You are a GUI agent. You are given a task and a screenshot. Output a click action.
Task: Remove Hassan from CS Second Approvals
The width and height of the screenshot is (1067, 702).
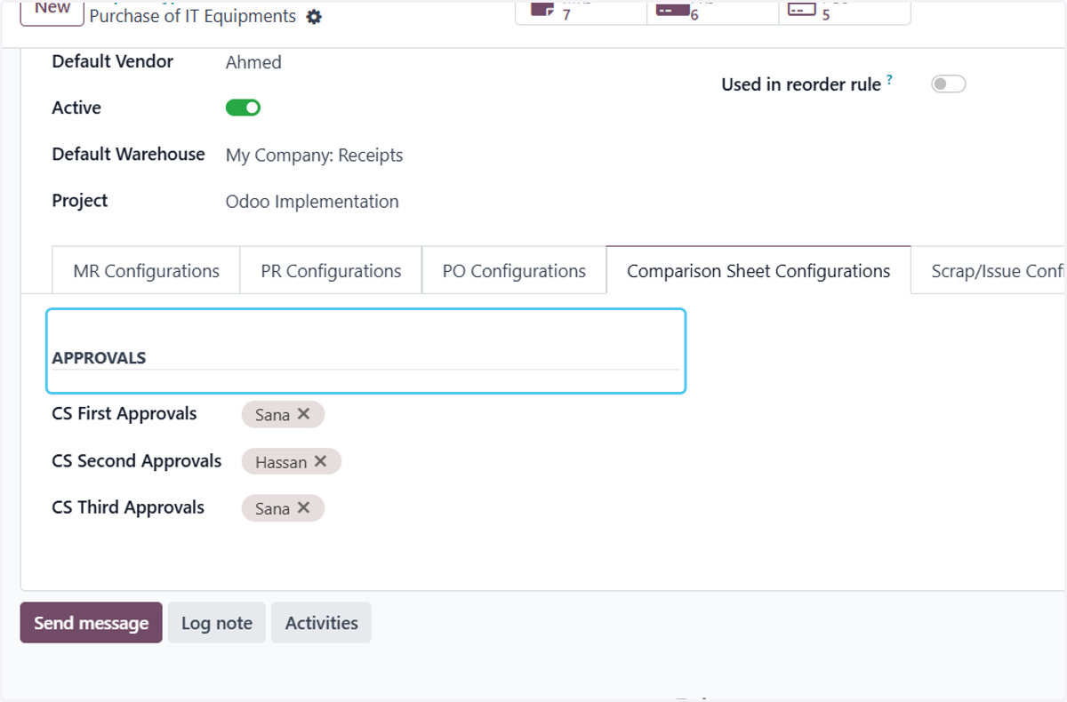pyautogui.click(x=320, y=461)
